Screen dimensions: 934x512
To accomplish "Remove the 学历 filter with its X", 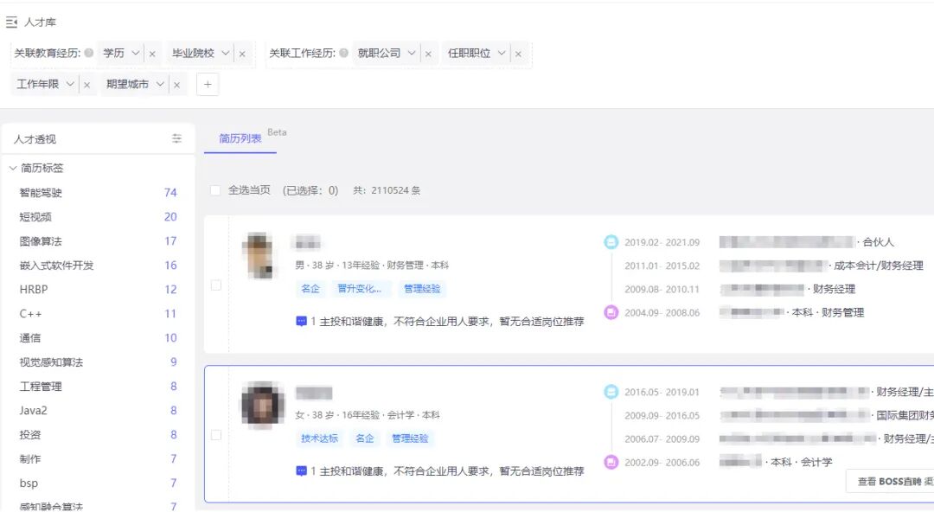I will [152, 54].
